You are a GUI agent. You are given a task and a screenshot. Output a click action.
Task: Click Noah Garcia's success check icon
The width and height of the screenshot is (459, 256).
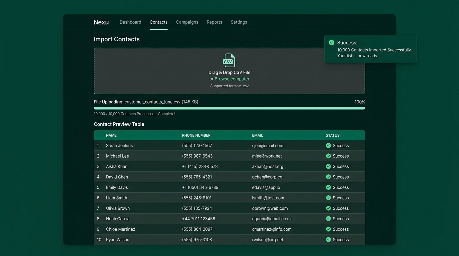pos(328,219)
